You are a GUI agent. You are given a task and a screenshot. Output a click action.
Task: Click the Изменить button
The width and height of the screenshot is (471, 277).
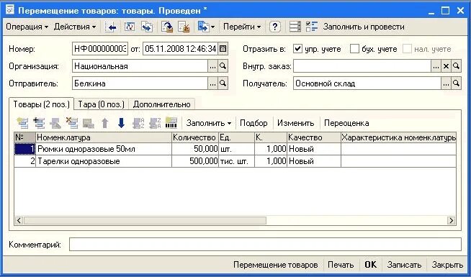pos(295,123)
